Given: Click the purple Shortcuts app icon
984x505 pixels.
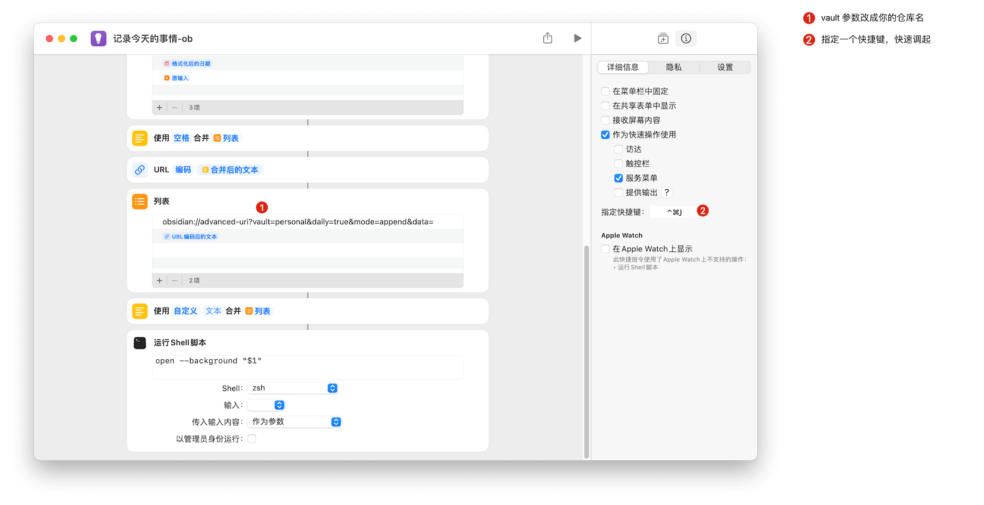Looking at the screenshot, I should 98,39.
